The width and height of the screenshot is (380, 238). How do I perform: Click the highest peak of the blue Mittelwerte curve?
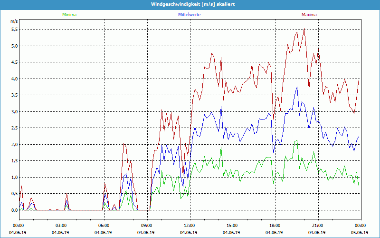(297, 87)
